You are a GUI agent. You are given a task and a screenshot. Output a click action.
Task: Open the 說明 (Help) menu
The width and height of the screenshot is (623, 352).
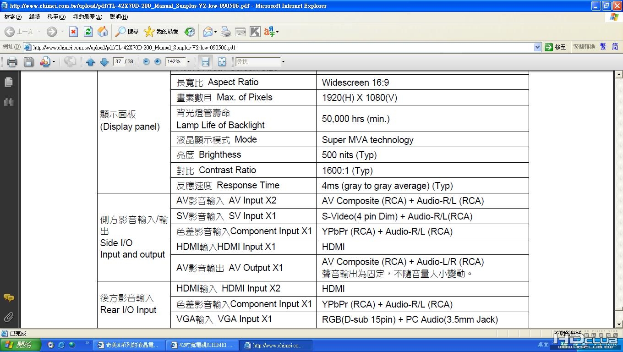(x=119, y=17)
